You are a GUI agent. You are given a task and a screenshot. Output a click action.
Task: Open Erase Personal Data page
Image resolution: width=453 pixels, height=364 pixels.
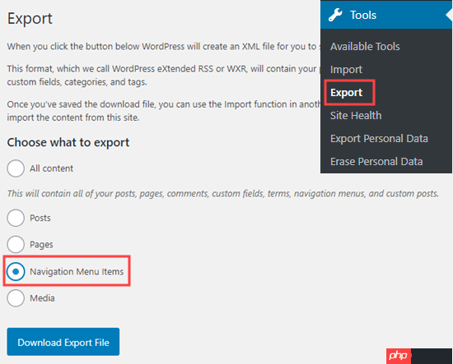pyautogui.click(x=376, y=162)
